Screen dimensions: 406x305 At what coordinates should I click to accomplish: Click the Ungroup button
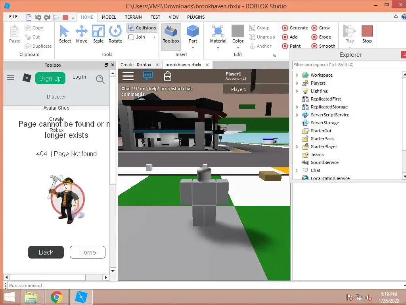pos(262,37)
